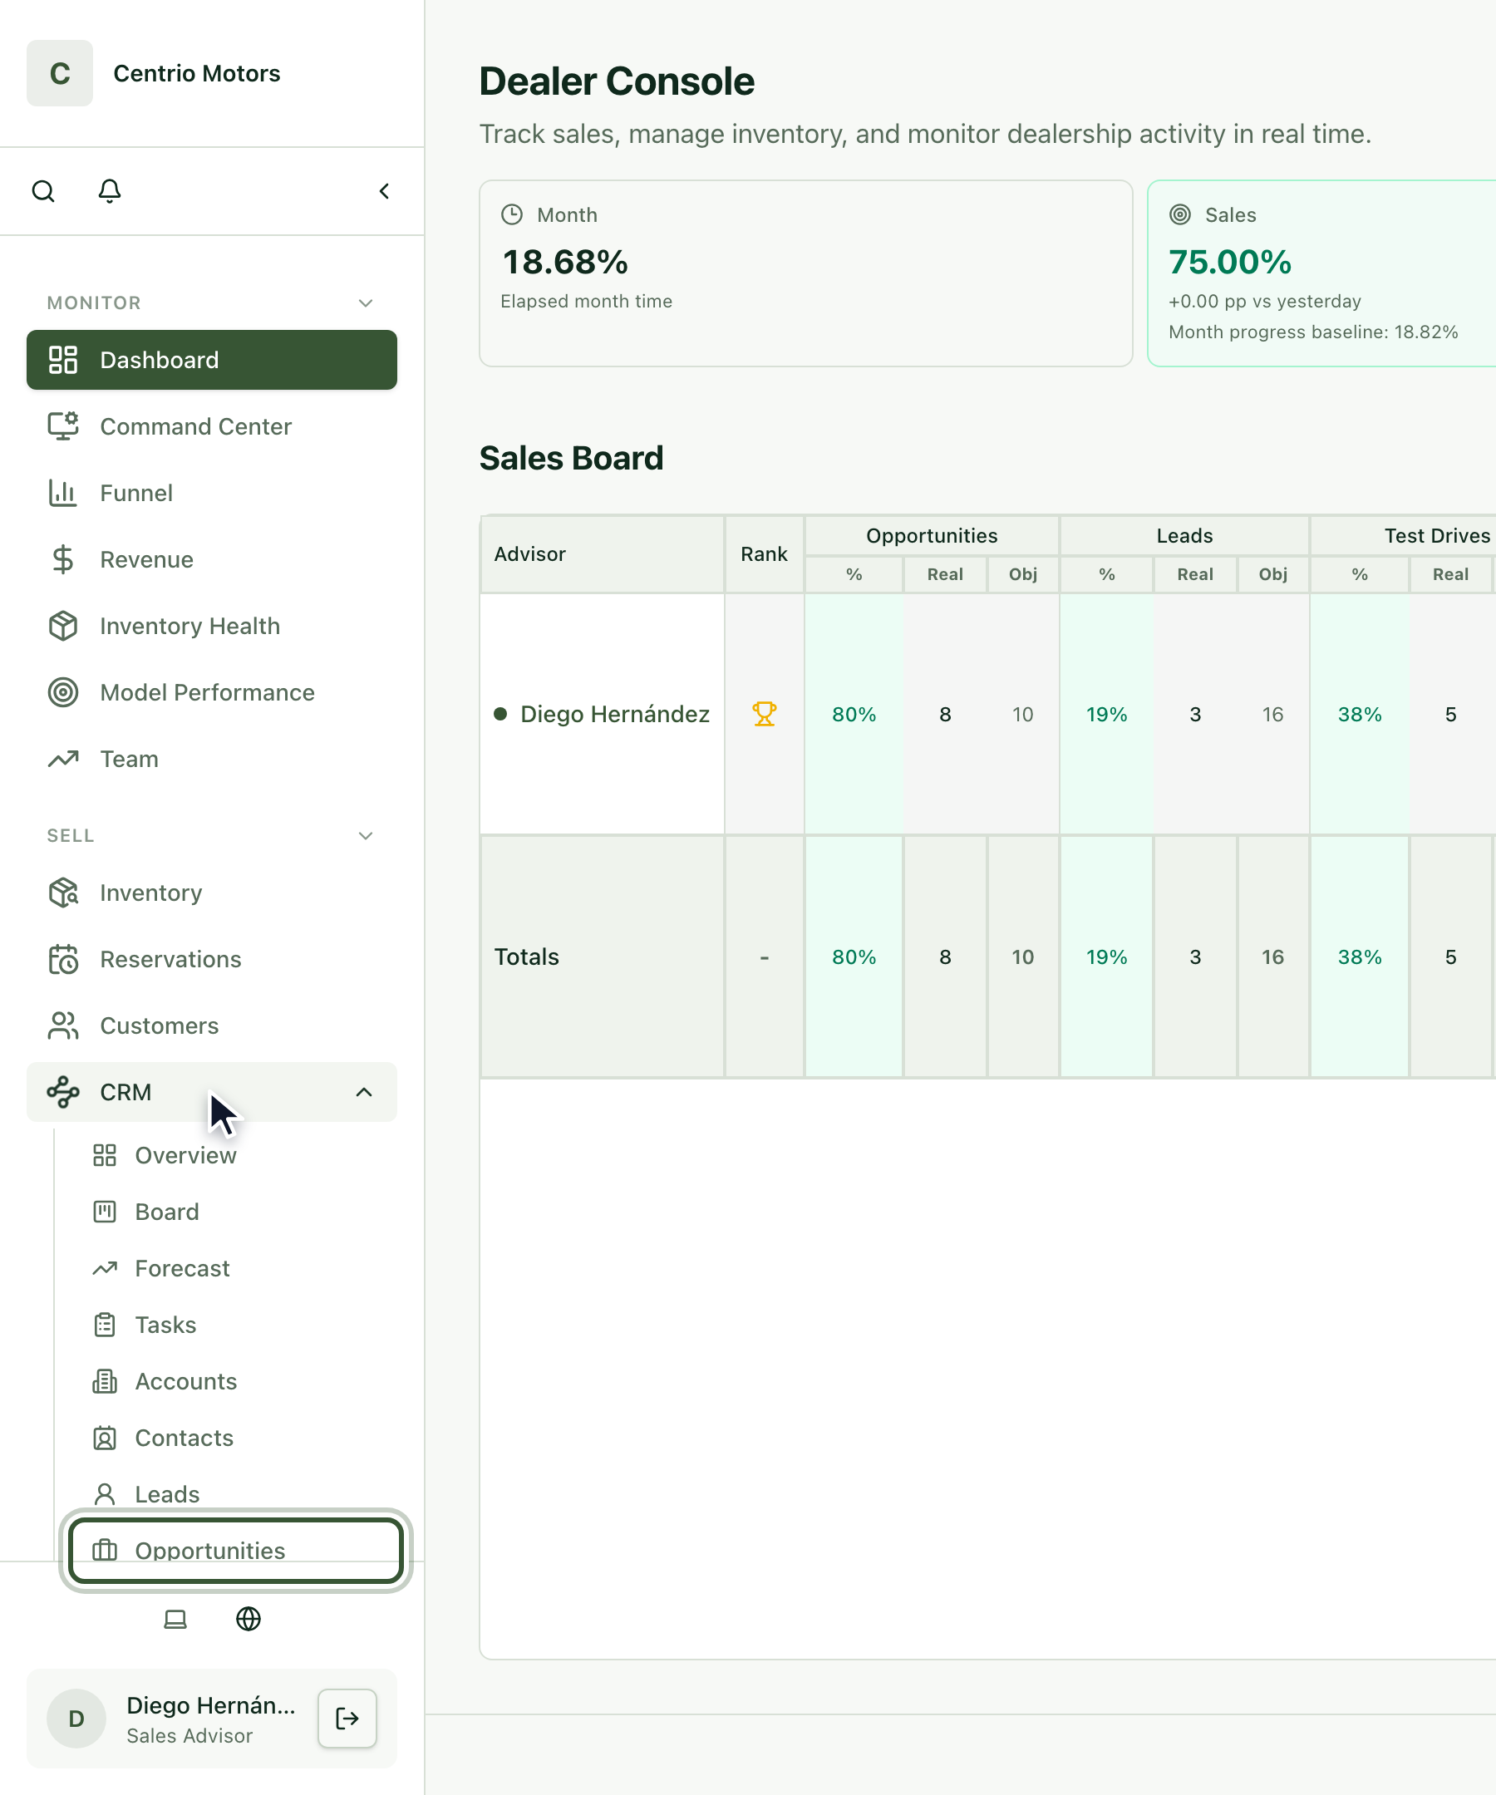Screen dimensions: 1496x1795
Task: Click the gold trophy rank icon
Action: (x=765, y=714)
